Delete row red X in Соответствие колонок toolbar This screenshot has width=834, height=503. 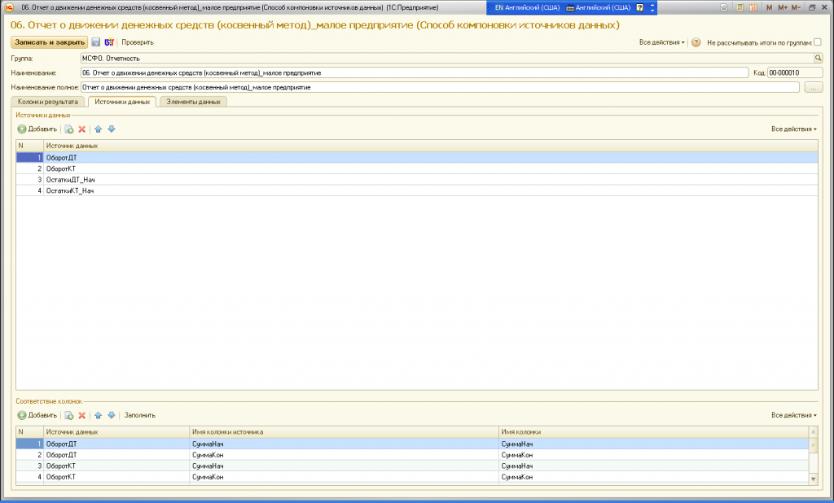click(82, 415)
